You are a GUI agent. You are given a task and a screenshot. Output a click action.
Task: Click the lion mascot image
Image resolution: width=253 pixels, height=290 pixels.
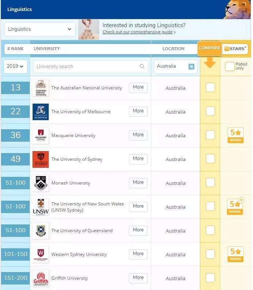click(237, 10)
